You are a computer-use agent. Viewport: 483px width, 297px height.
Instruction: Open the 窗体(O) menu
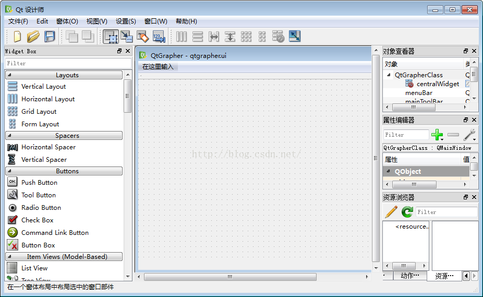click(x=67, y=21)
